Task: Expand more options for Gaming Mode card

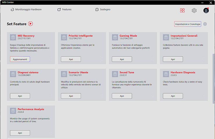Action: [153, 59]
